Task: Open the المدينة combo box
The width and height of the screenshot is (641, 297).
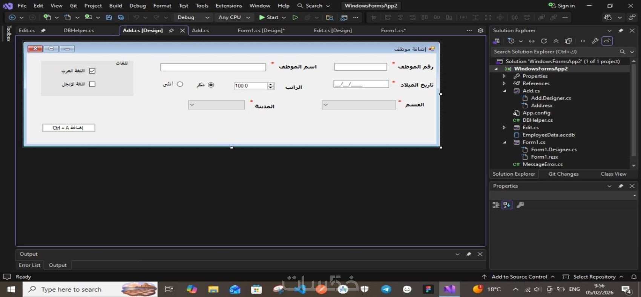Action: pos(216,105)
